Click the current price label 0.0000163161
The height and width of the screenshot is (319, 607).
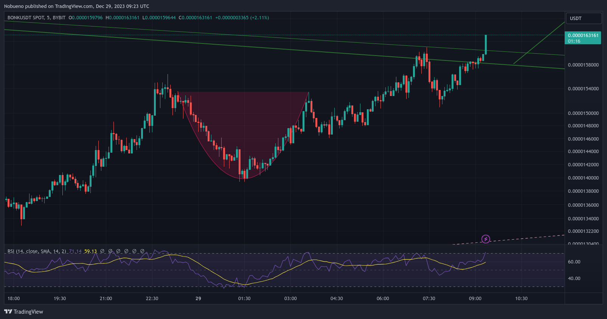coord(583,38)
